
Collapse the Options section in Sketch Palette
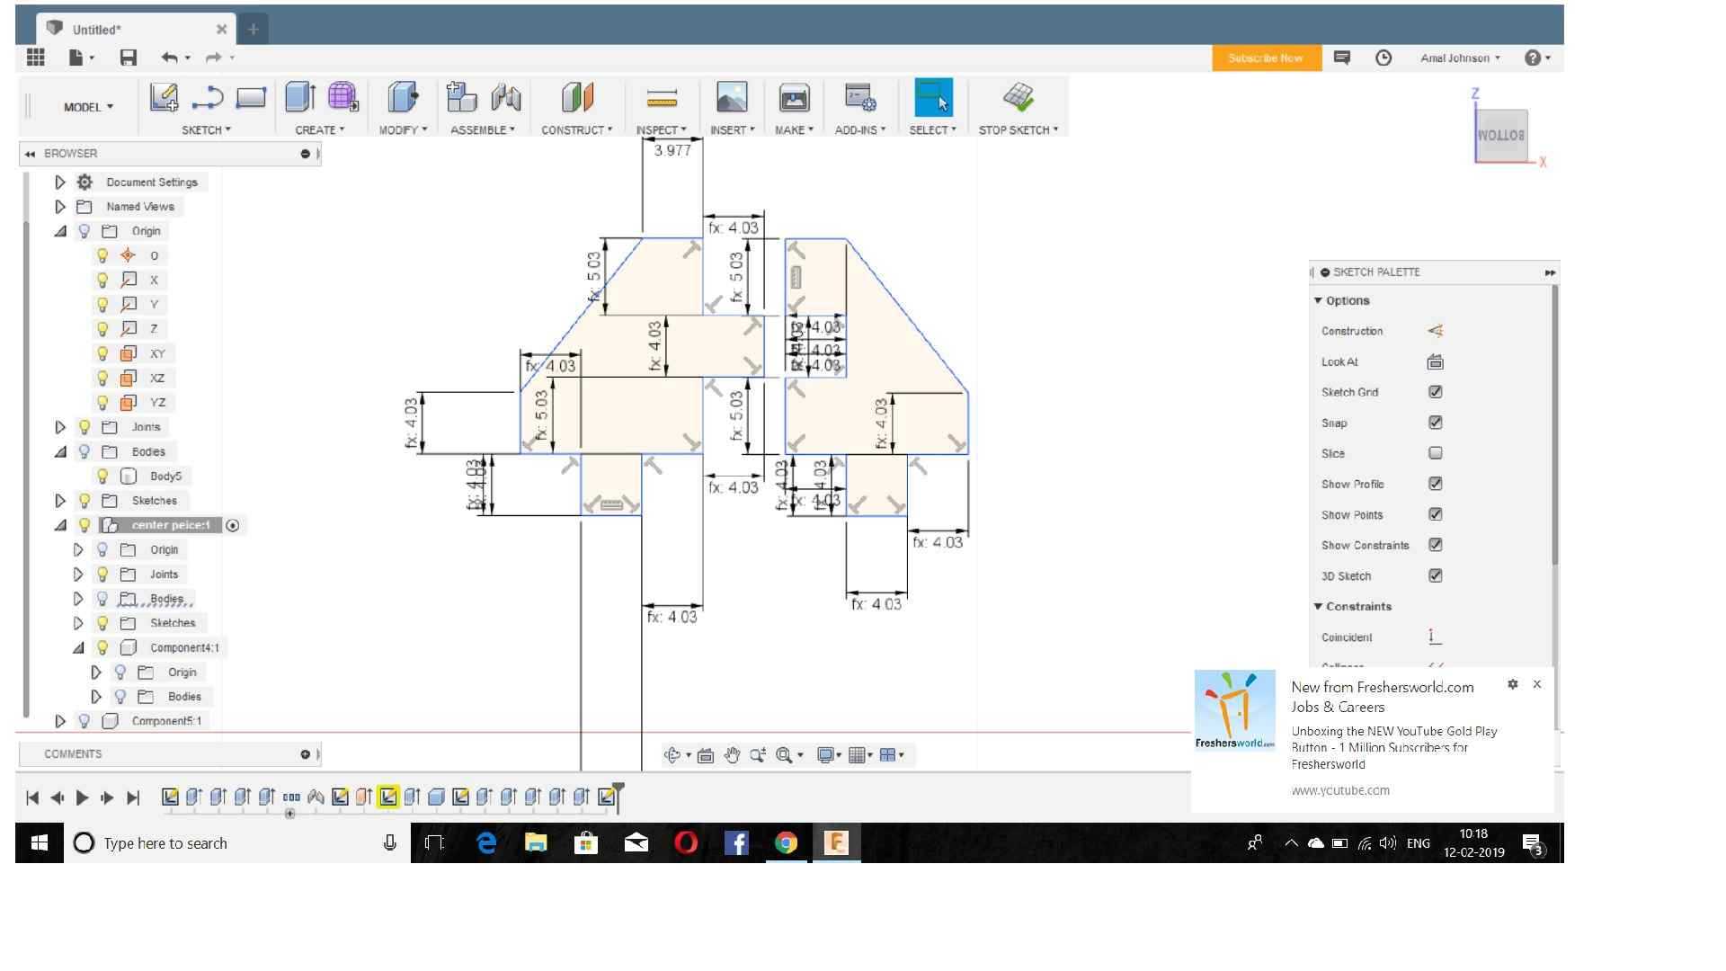tap(1318, 300)
